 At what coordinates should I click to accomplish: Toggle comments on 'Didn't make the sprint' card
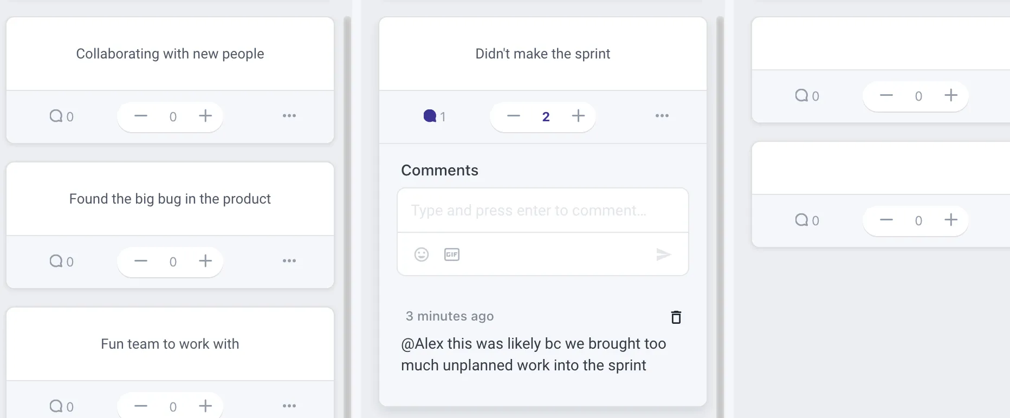point(434,116)
